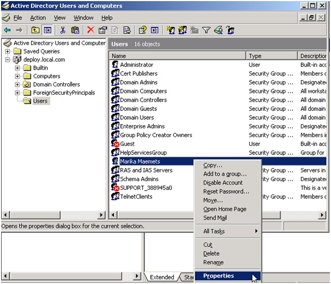331x284 pixels.
Task: Choose Disable Account in context menu
Action: coord(228,182)
